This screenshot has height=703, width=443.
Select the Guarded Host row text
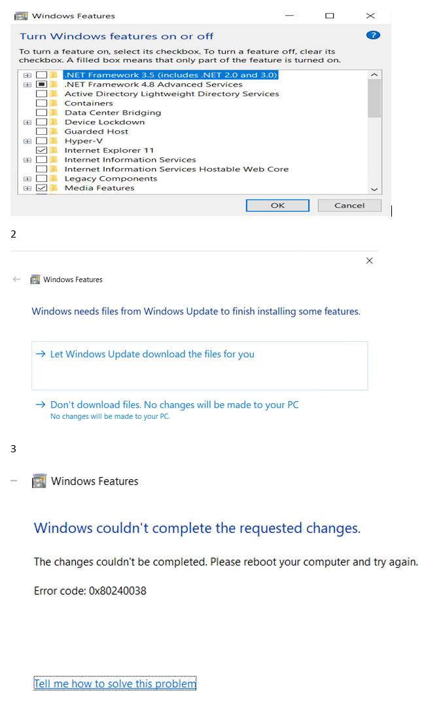(96, 132)
